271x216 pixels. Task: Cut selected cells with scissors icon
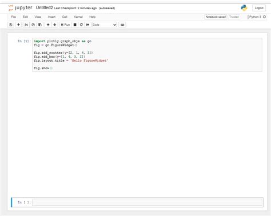[x=26, y=25]
